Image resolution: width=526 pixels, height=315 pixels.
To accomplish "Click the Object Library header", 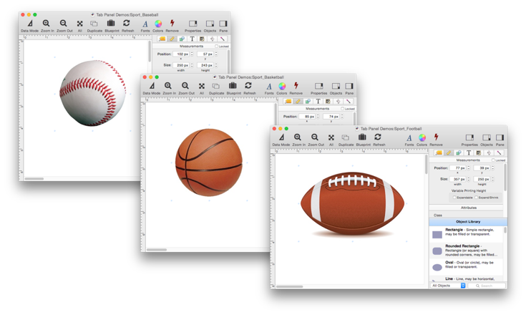I will coord(468,222).
